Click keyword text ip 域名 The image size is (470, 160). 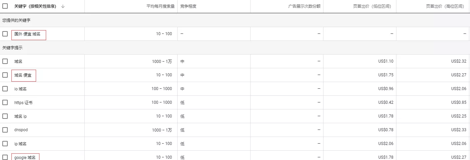(x=20, y=144)
